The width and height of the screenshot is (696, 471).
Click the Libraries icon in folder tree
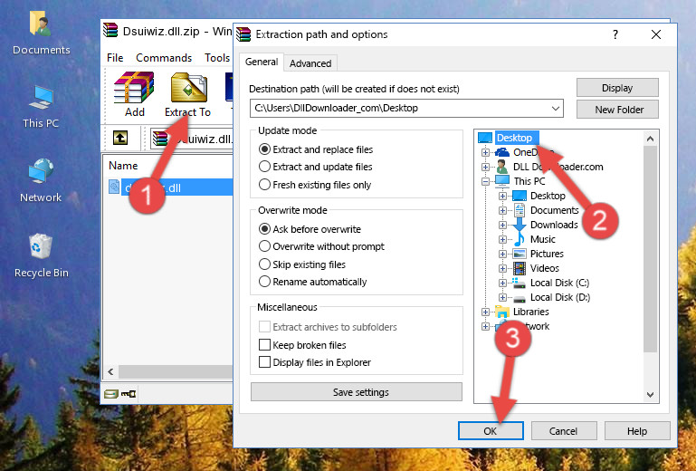[502, 312]
